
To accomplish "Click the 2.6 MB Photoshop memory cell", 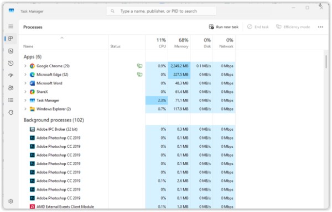I will (x=179, y=181).
